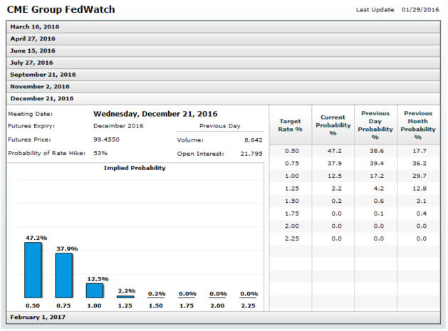448x331 pixels.
Task: Expand the June 15, 2016 meeting section
Action: [223, 51]
